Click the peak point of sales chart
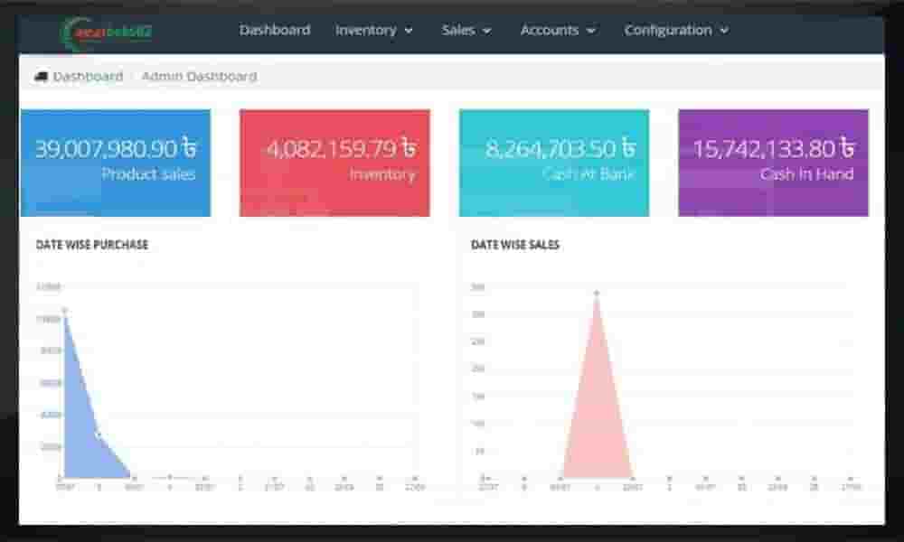 click(597, 294)
